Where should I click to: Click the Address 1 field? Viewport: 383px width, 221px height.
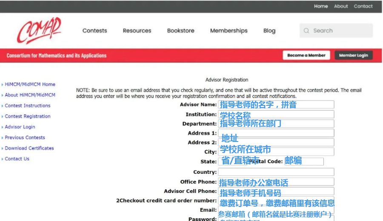(276, 133)
